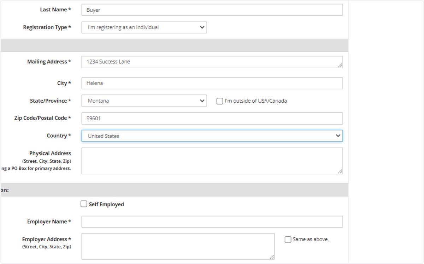Click inside the Physical Address text area
The image size is (424, 264).
coord(212,161)
